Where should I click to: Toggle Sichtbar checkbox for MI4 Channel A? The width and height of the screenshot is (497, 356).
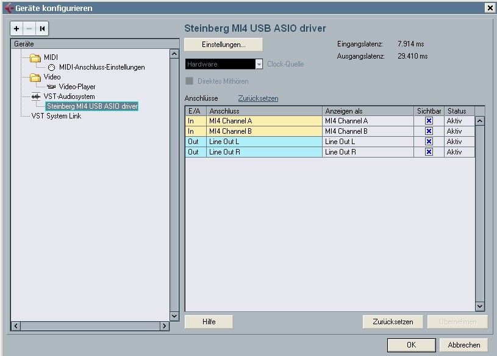[x=429, y=121]
